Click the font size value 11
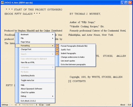 coord(16,105)
